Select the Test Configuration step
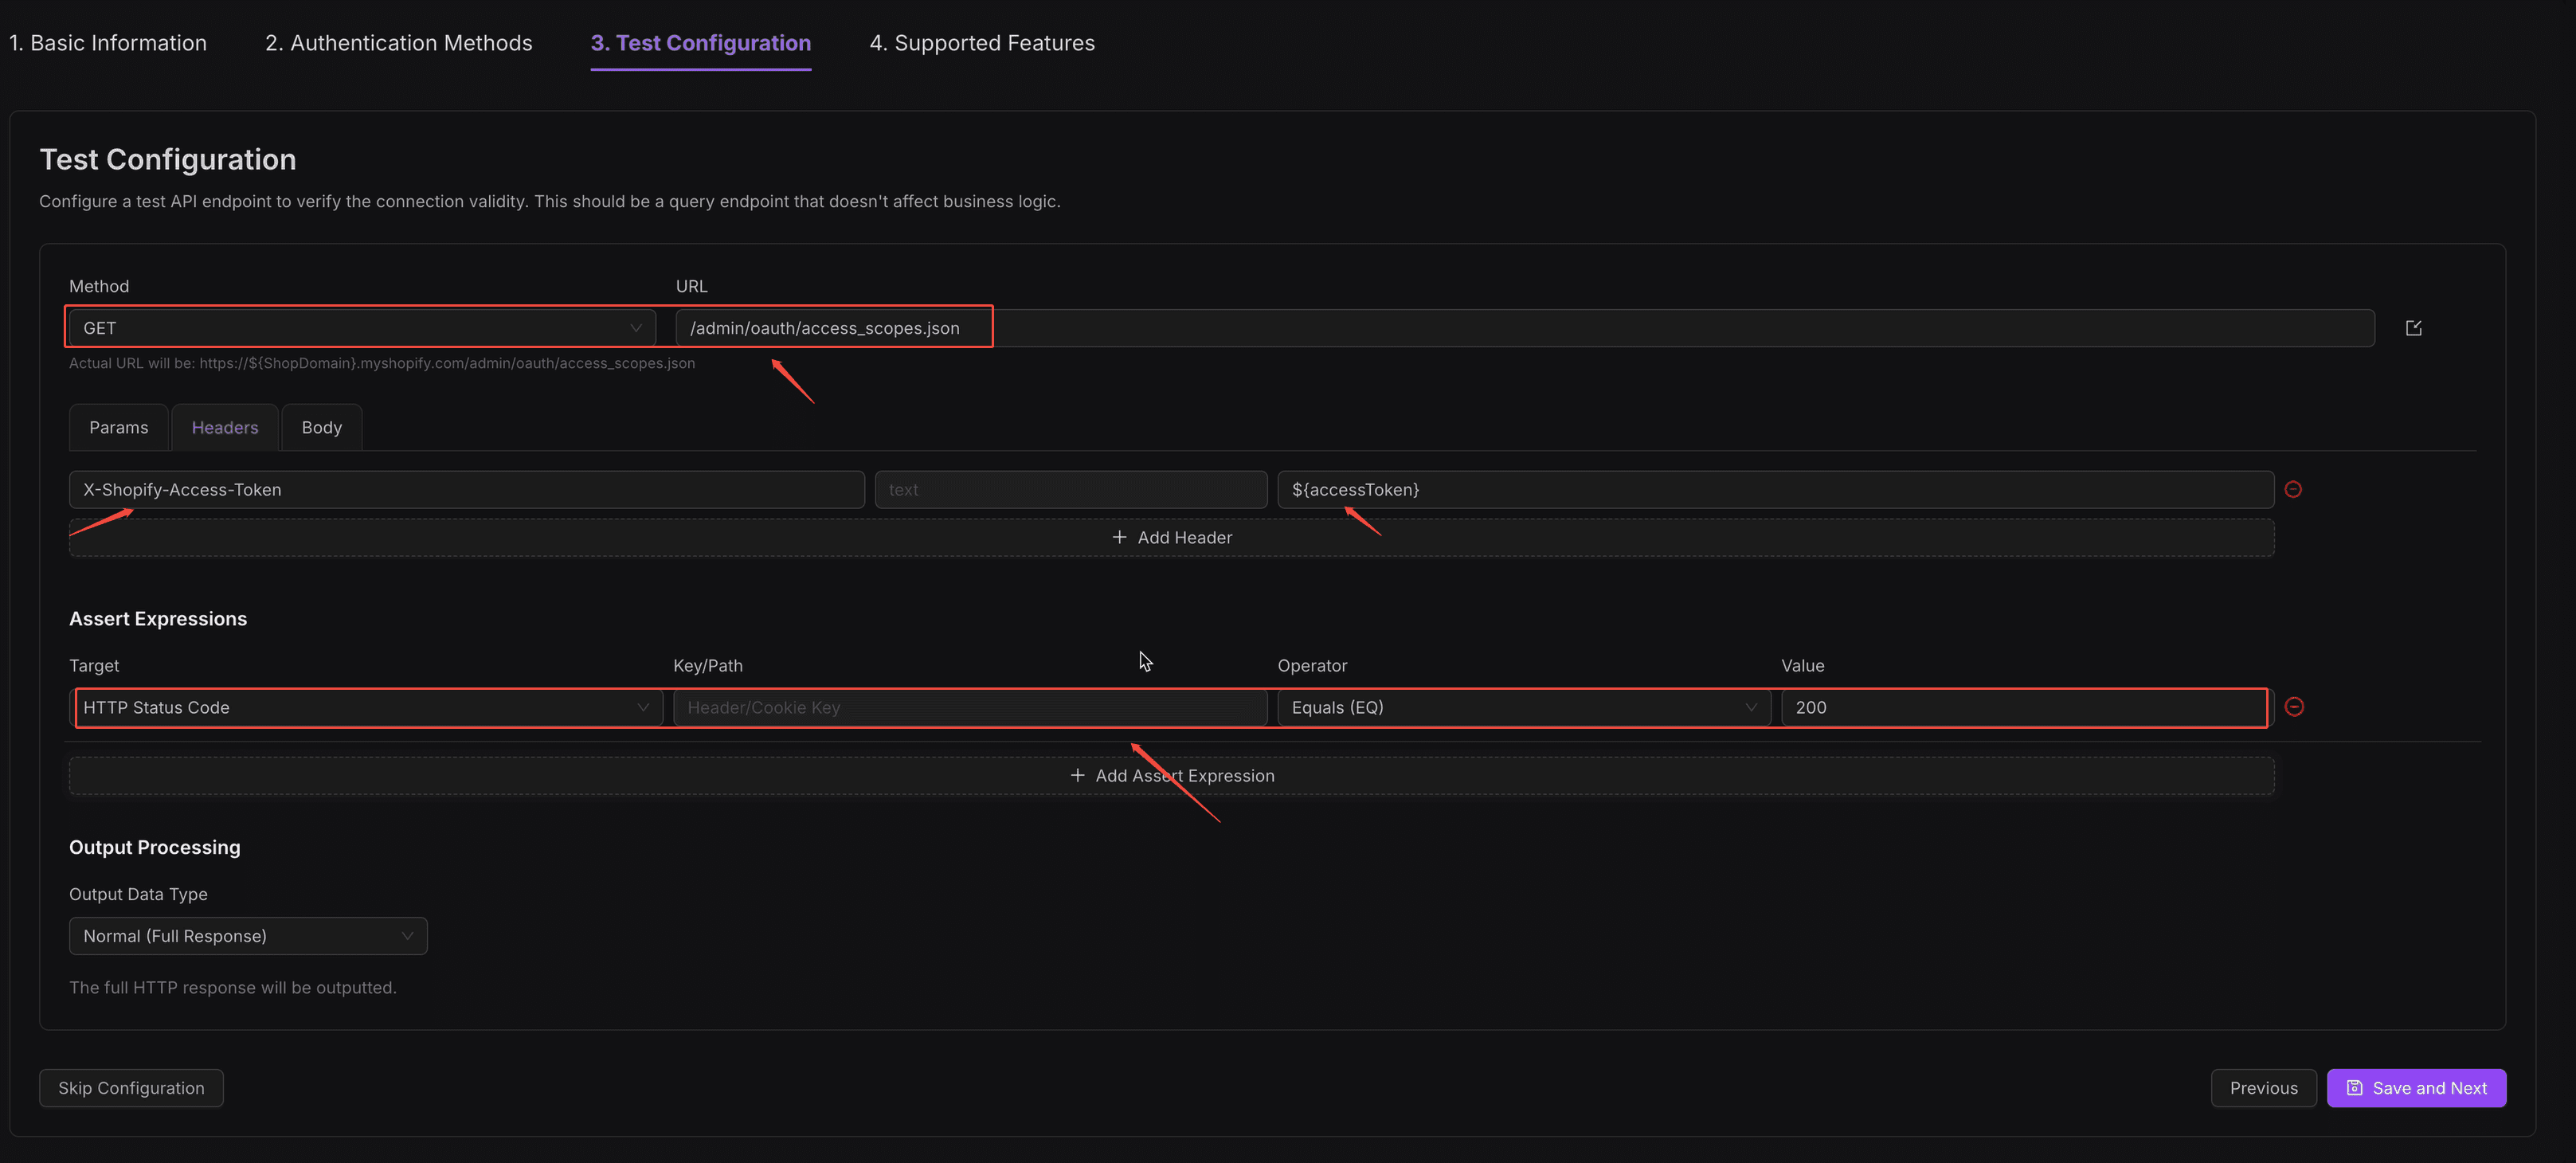 point(700,43)
